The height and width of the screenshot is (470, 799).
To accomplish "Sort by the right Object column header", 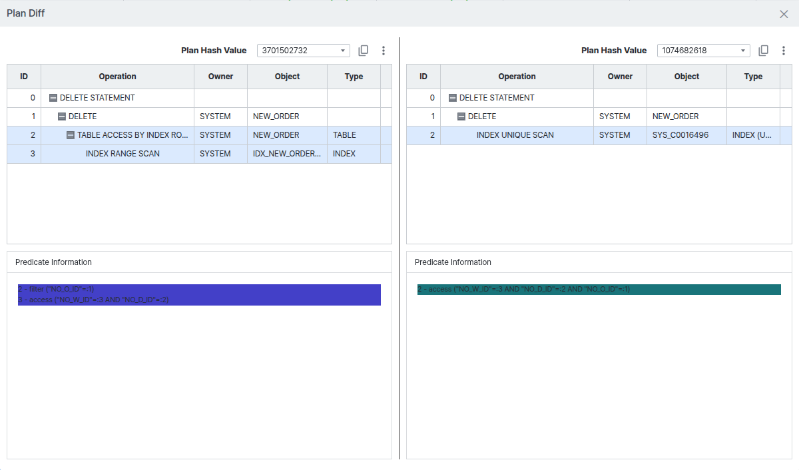I will click(x=686, y=77).
